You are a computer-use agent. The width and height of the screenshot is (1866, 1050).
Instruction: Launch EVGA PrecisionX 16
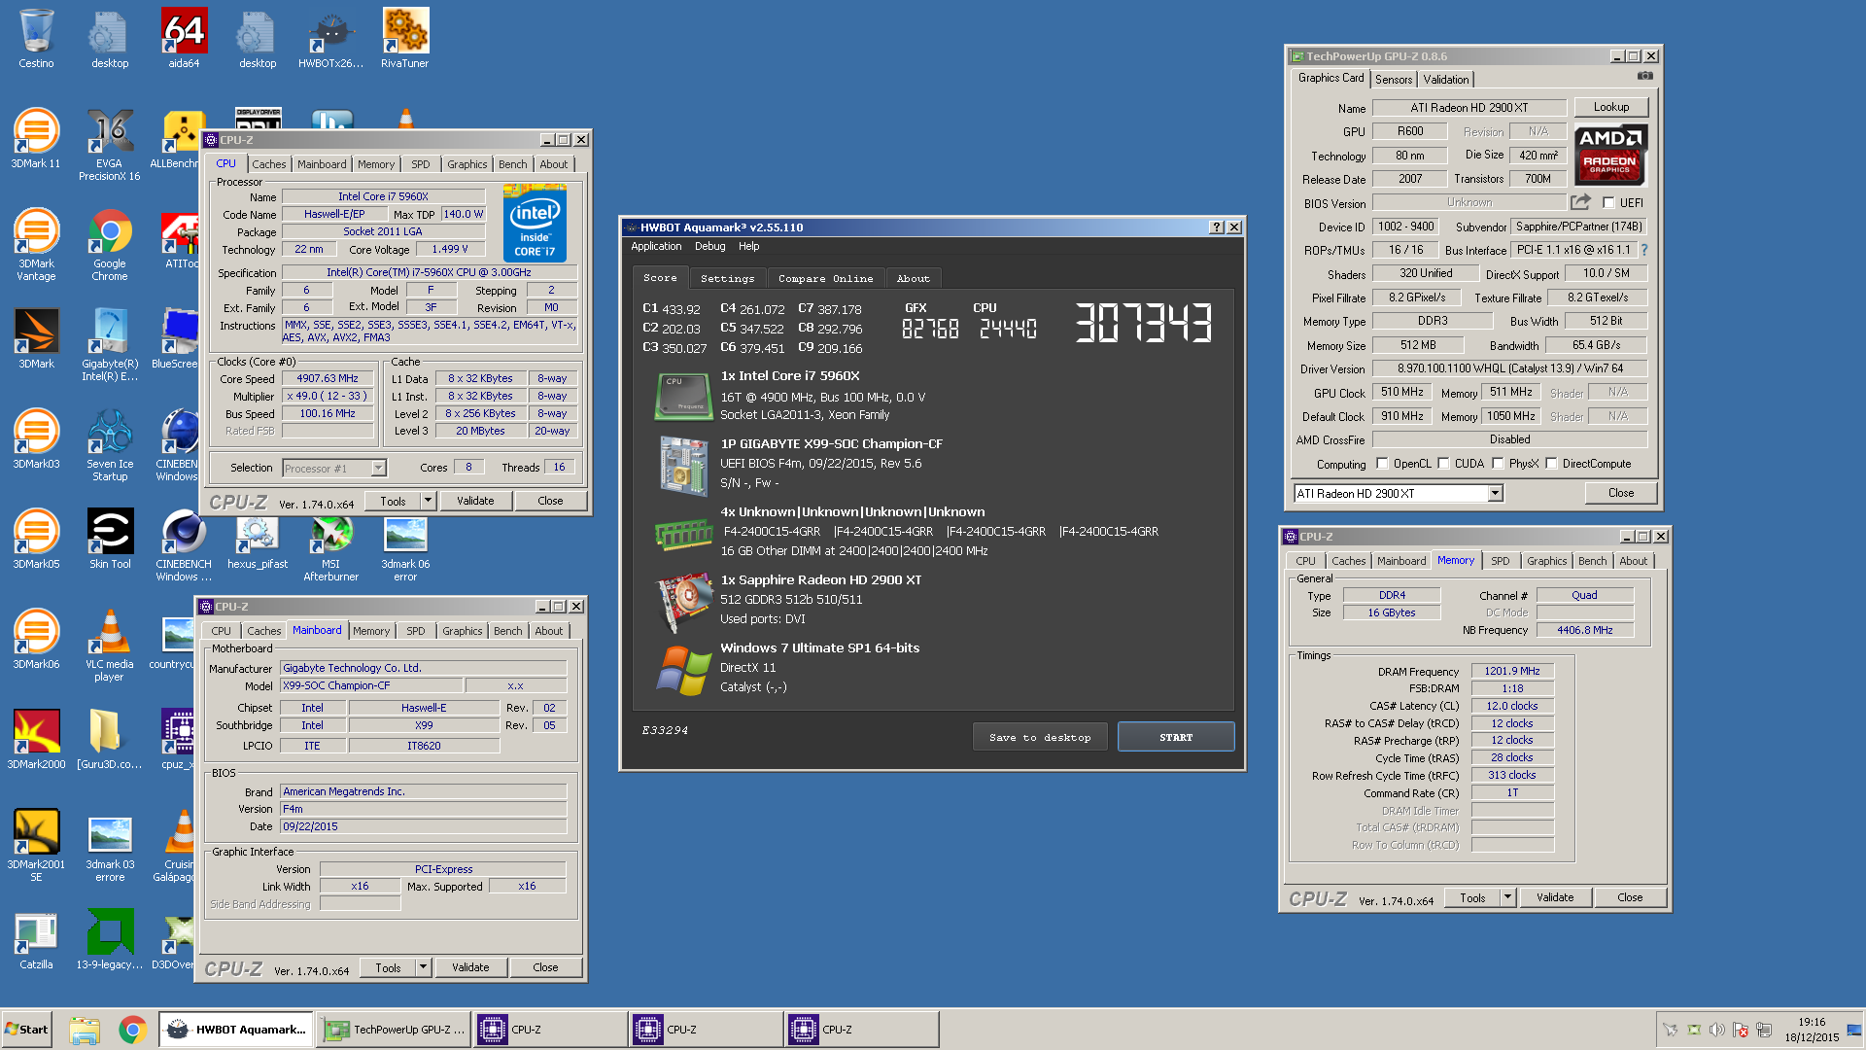110,145
